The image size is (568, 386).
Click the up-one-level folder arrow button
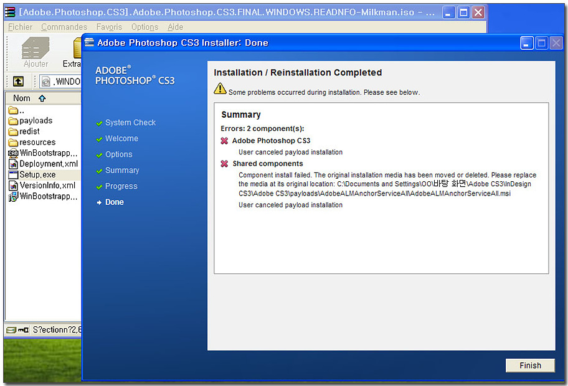tap(18, 82)
